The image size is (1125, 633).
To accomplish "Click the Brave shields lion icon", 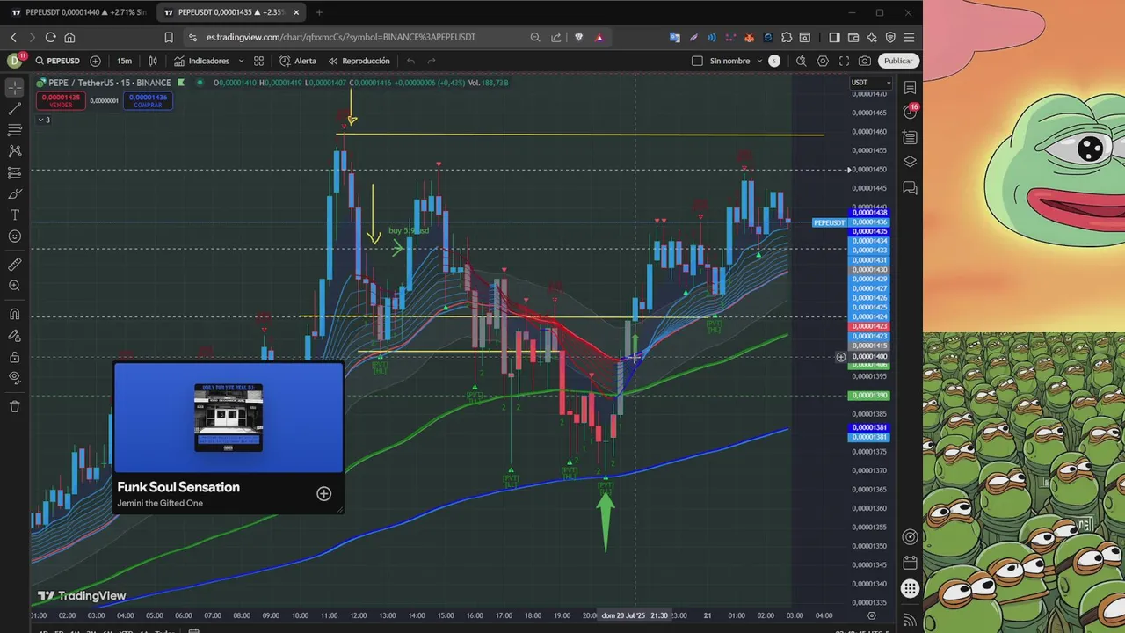I will click(578, 37).
